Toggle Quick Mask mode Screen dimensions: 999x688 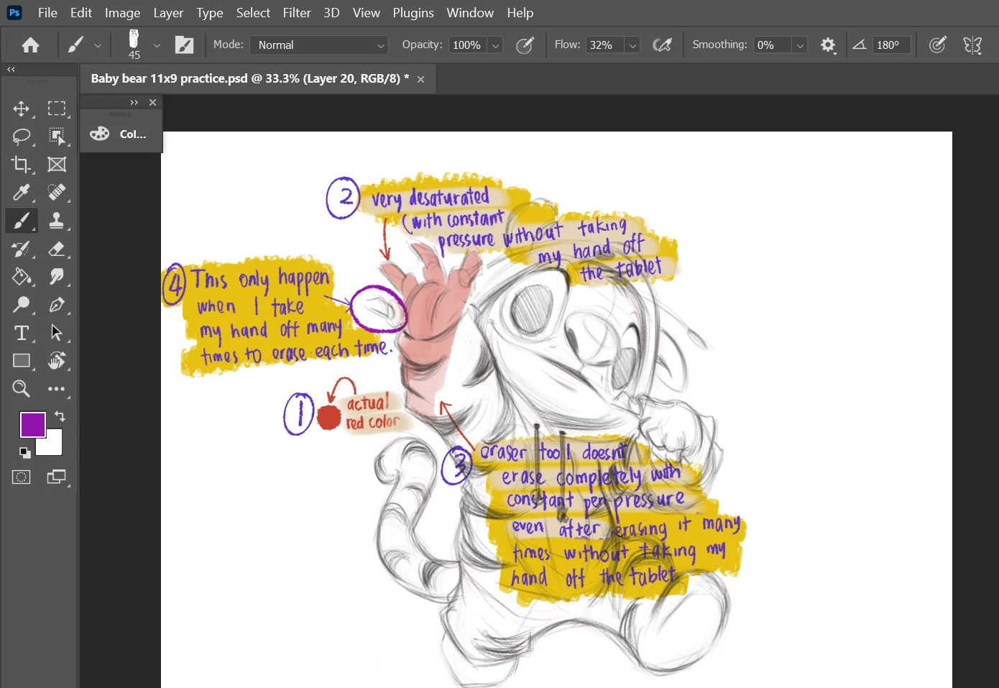pyautogui.click(x=22, y=477)
